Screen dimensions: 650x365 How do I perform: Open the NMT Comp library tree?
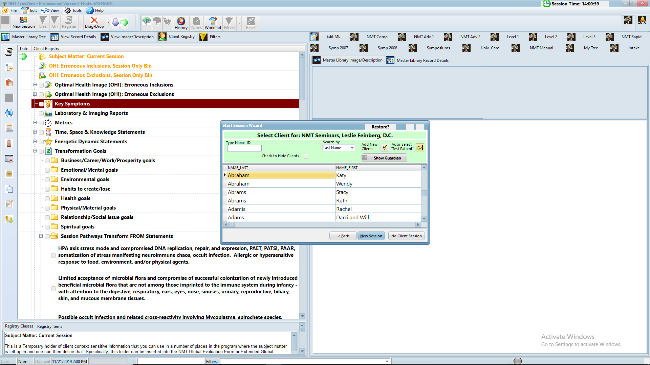tap(377, 37)
